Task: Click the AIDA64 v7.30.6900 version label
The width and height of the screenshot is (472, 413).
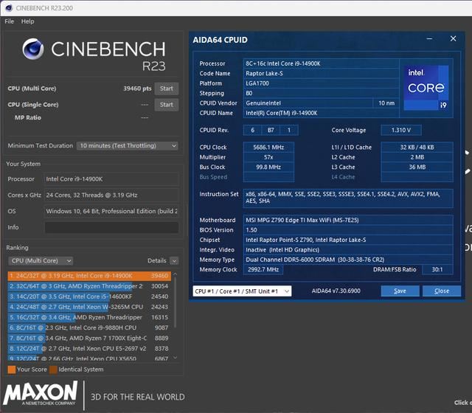Action: [x=336, y=291]
